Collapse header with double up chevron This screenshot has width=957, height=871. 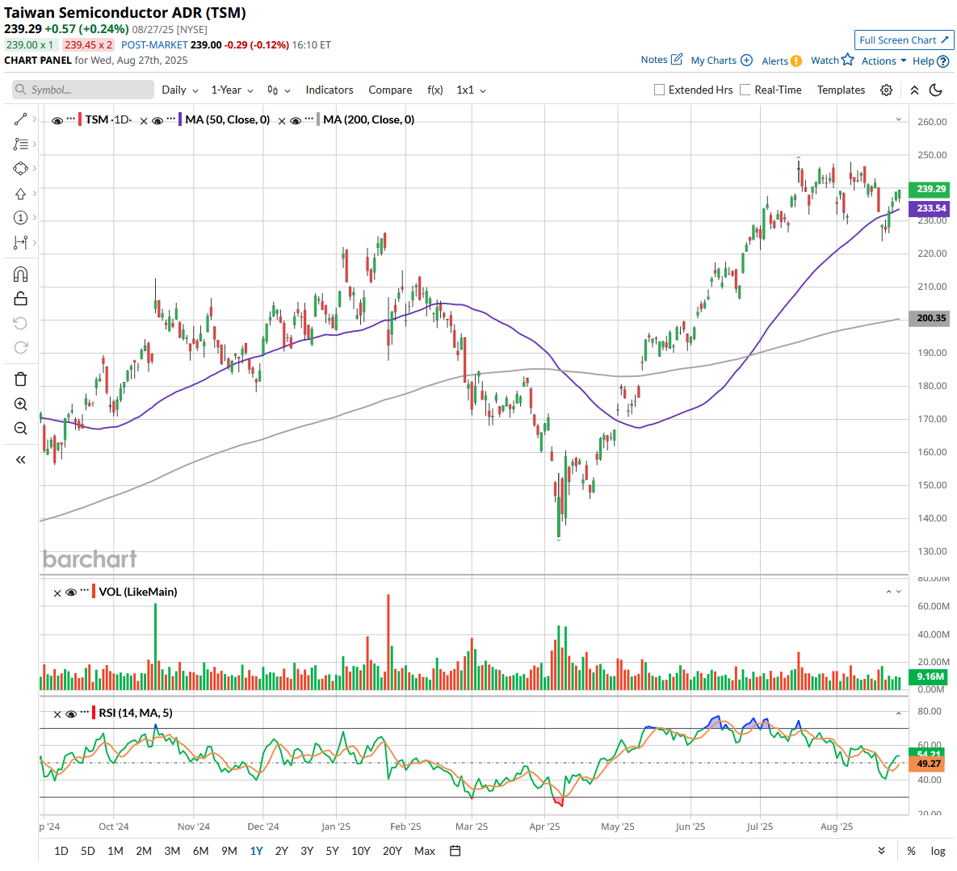pyautogui.click(x=914, y=90)
